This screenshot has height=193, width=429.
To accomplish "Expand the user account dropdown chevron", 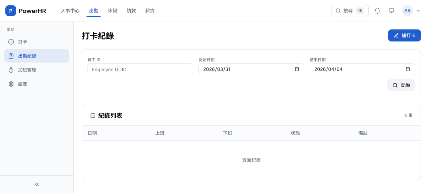I will tap(418, 11).
